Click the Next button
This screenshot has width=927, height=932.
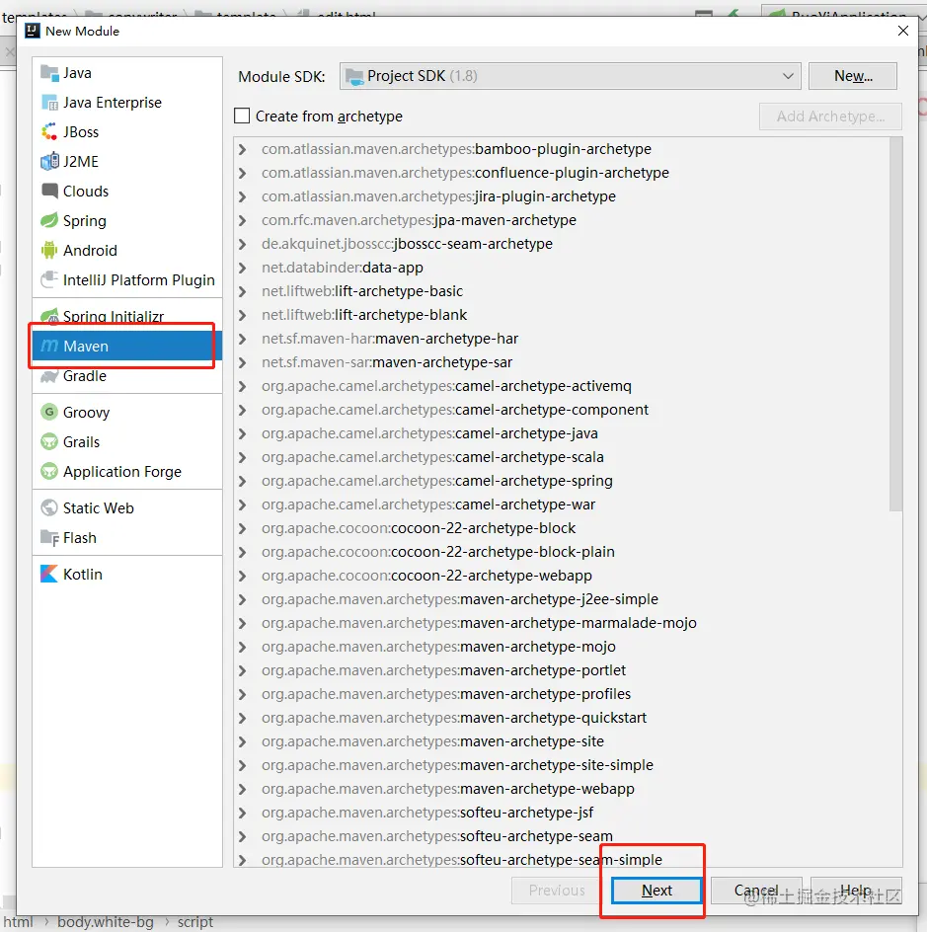(x=657, y=890)
